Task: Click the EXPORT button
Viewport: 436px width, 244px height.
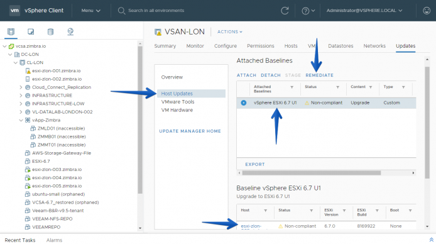Action: point(255,164)
